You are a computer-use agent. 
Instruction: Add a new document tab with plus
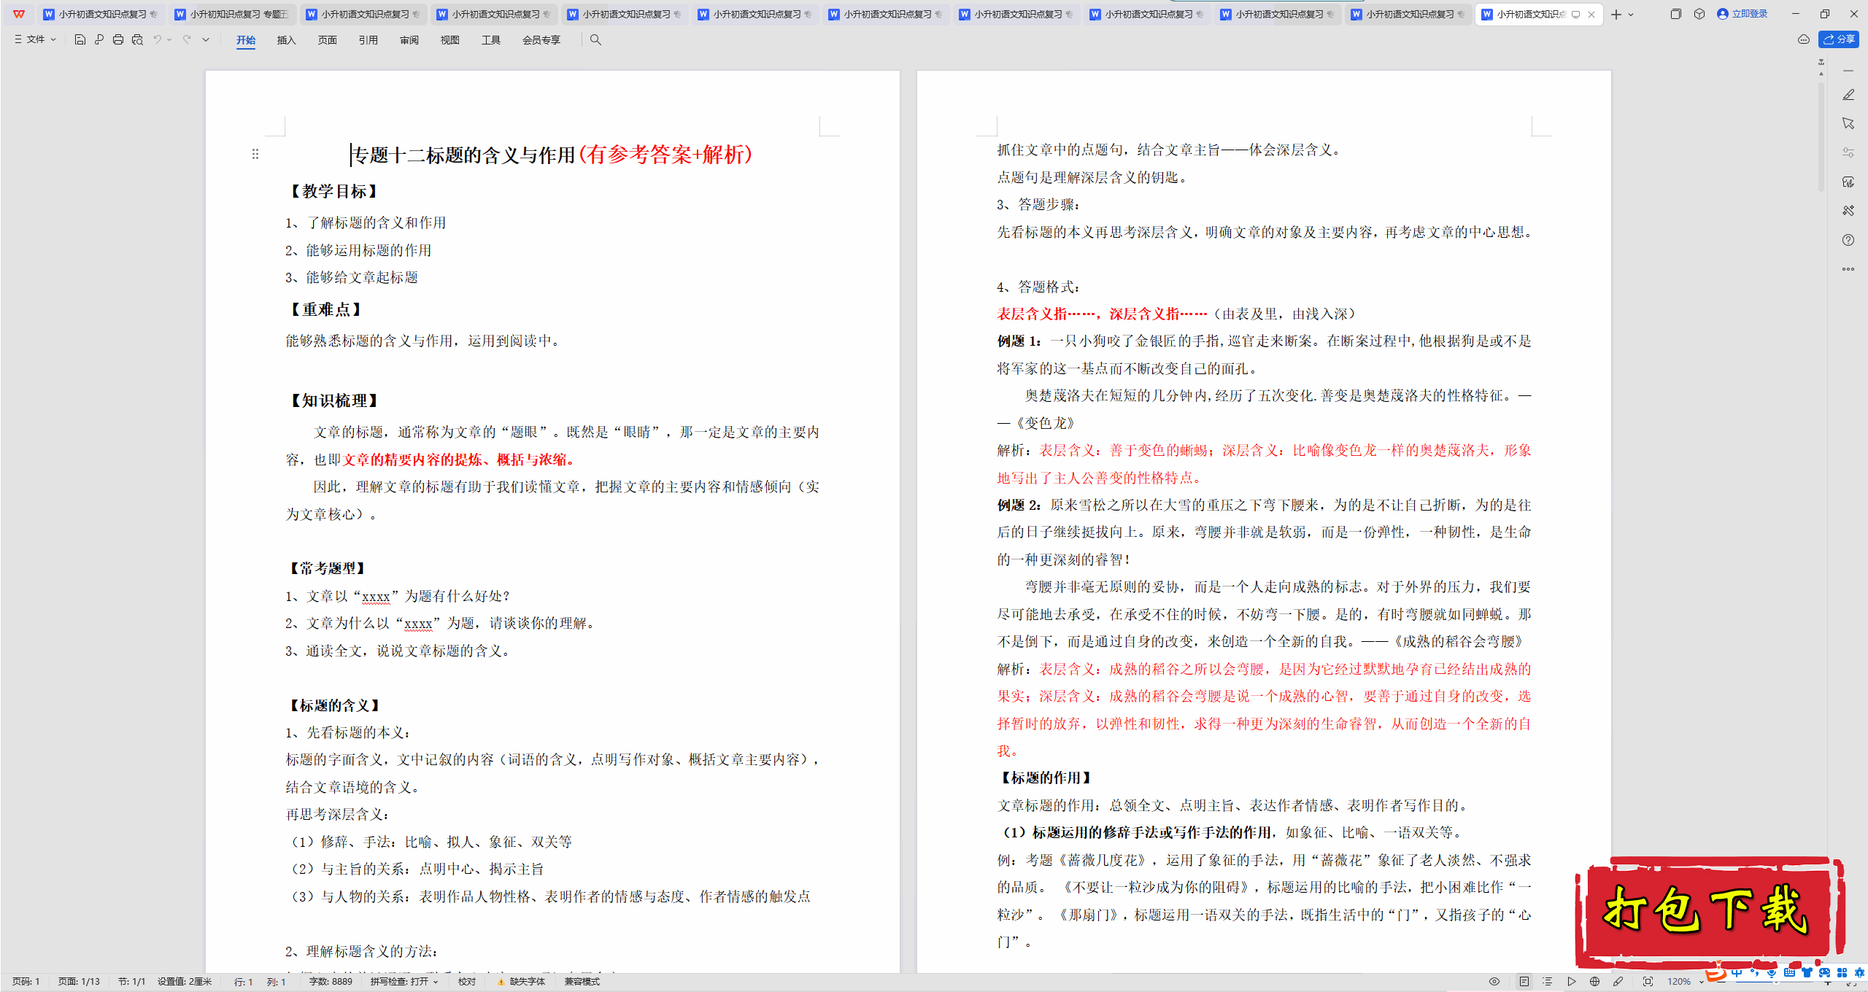point(1616,15)
